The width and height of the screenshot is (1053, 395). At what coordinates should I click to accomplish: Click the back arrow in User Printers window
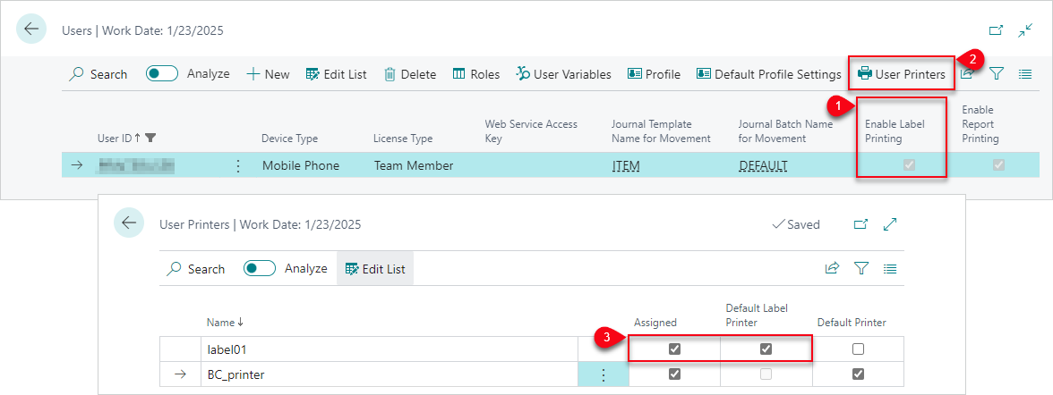point(129,223)
